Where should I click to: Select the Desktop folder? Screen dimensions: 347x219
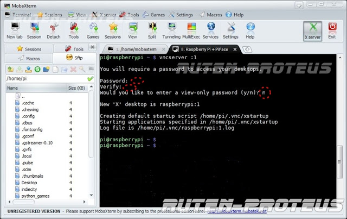click(x=26, y=183)
